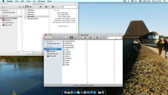Go back in the Downloads window
The height and width of the screenshot is (95, 168).
[2, 7]
